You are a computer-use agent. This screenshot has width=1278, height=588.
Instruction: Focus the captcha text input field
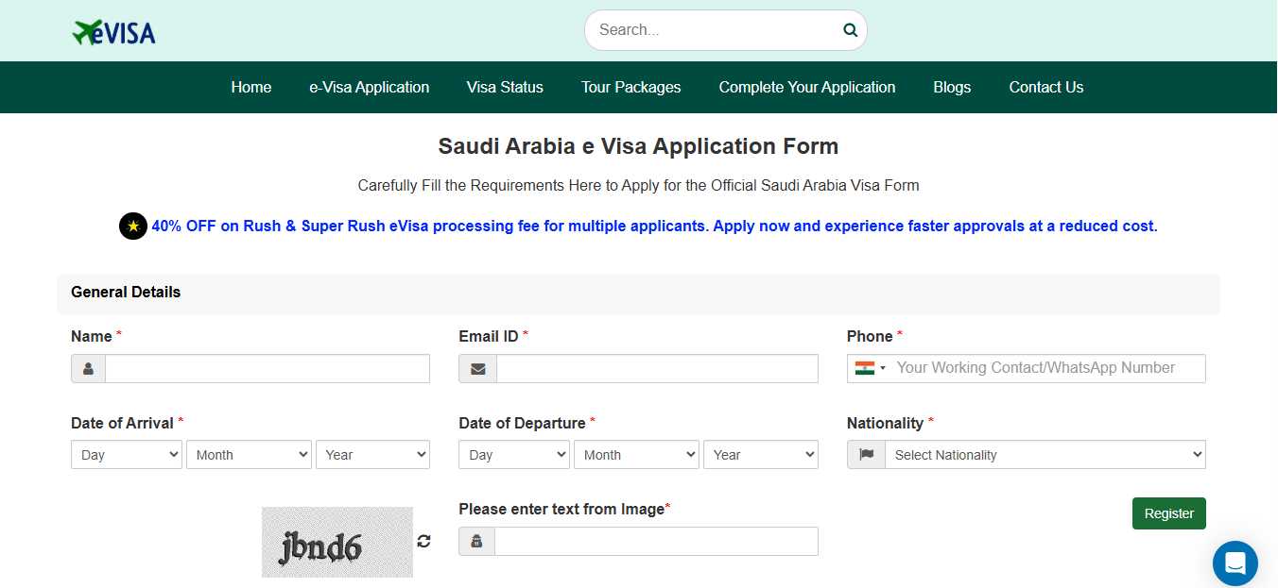point(656,542)
